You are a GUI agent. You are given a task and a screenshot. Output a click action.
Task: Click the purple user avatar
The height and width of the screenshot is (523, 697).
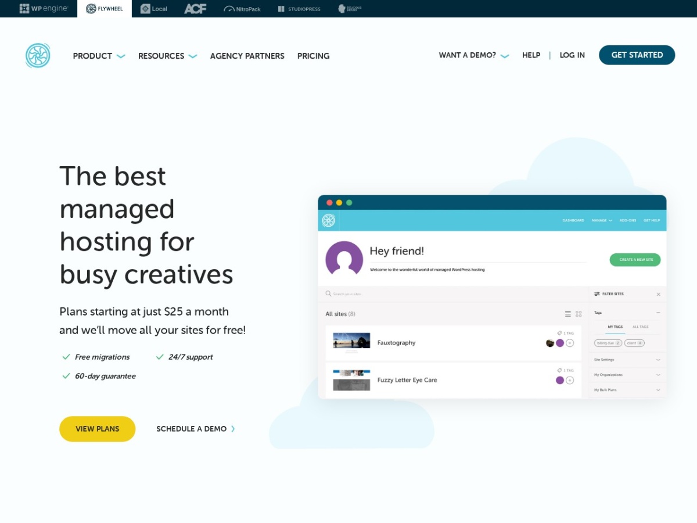pos(344,260)
